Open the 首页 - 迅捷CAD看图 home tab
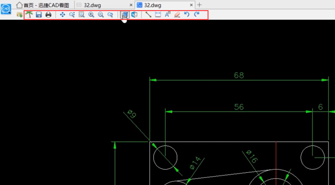This screenshot has width=335, height=185. (x=43, y=5)
